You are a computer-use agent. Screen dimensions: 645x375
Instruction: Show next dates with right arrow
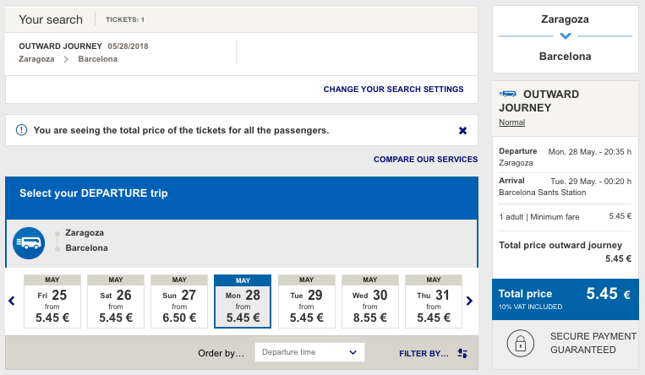coord(469,301)
